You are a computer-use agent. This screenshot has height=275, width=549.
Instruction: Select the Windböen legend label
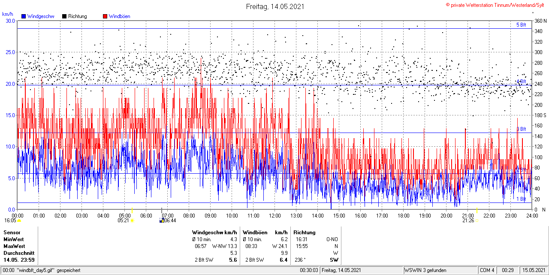(x=120, y=16)
